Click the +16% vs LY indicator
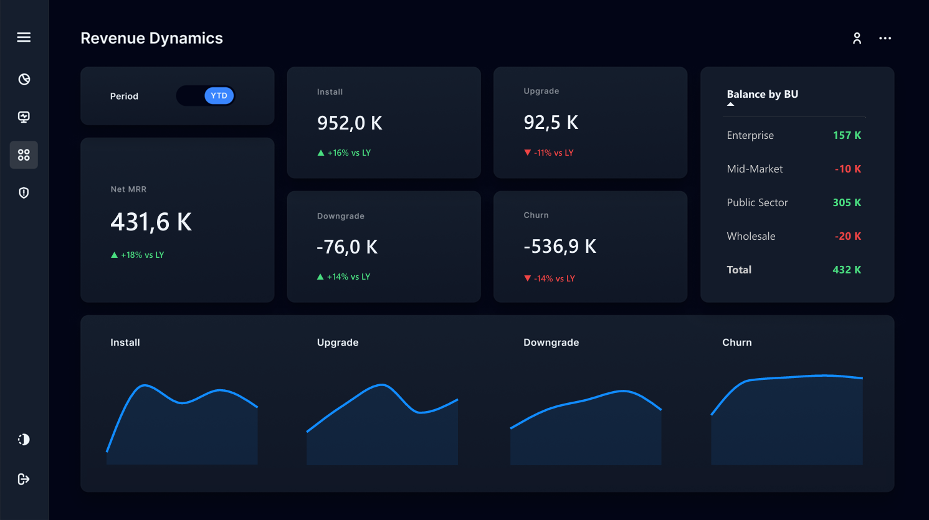The width and height of the screenshot is (929, 520). click(344, 153)
